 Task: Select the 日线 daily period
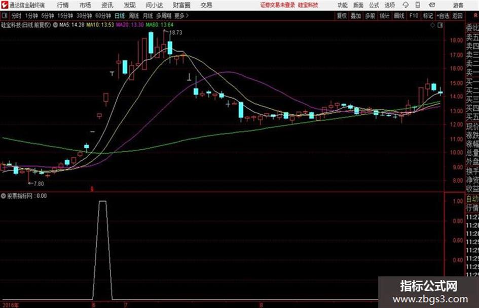(120, 16)
